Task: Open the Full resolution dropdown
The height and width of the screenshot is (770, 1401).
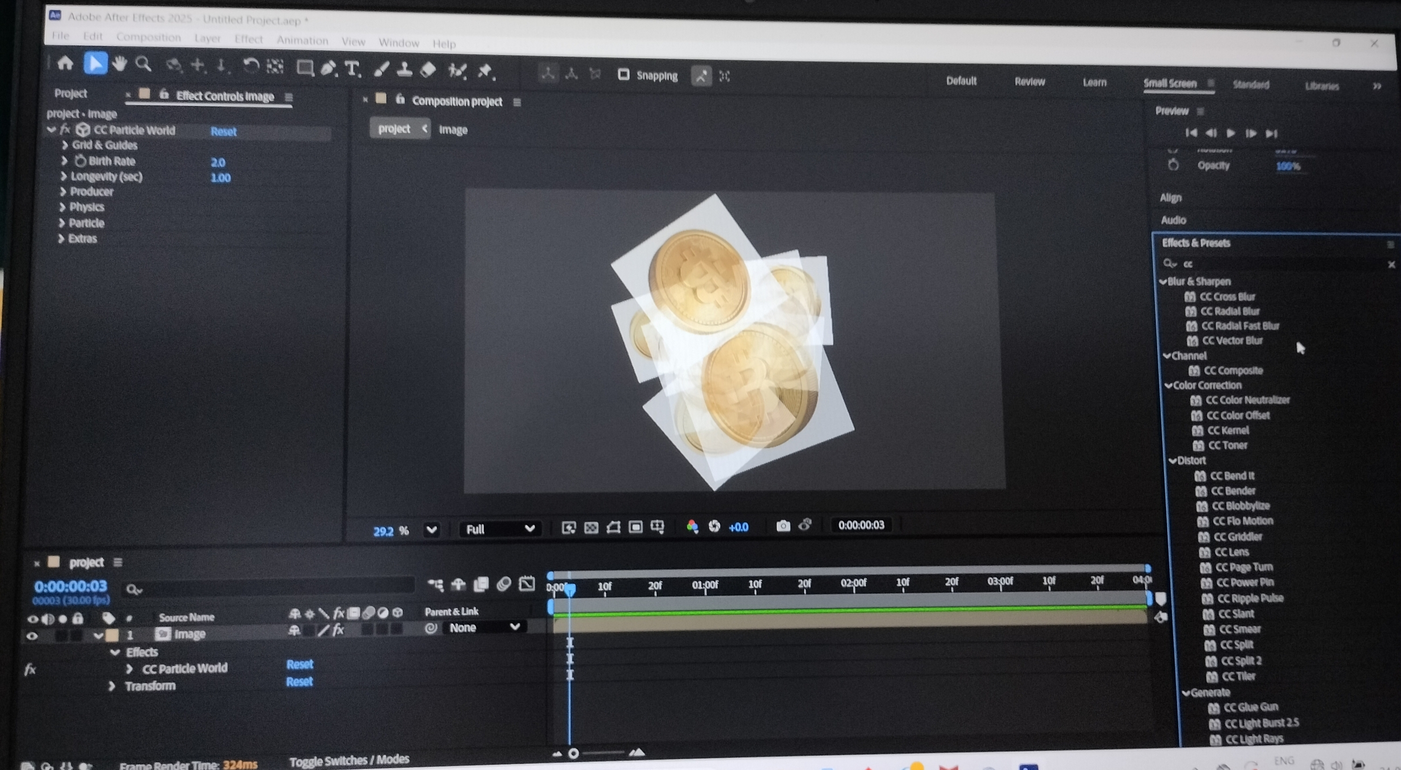Action: pyautogui.click(x=499, y=529)
